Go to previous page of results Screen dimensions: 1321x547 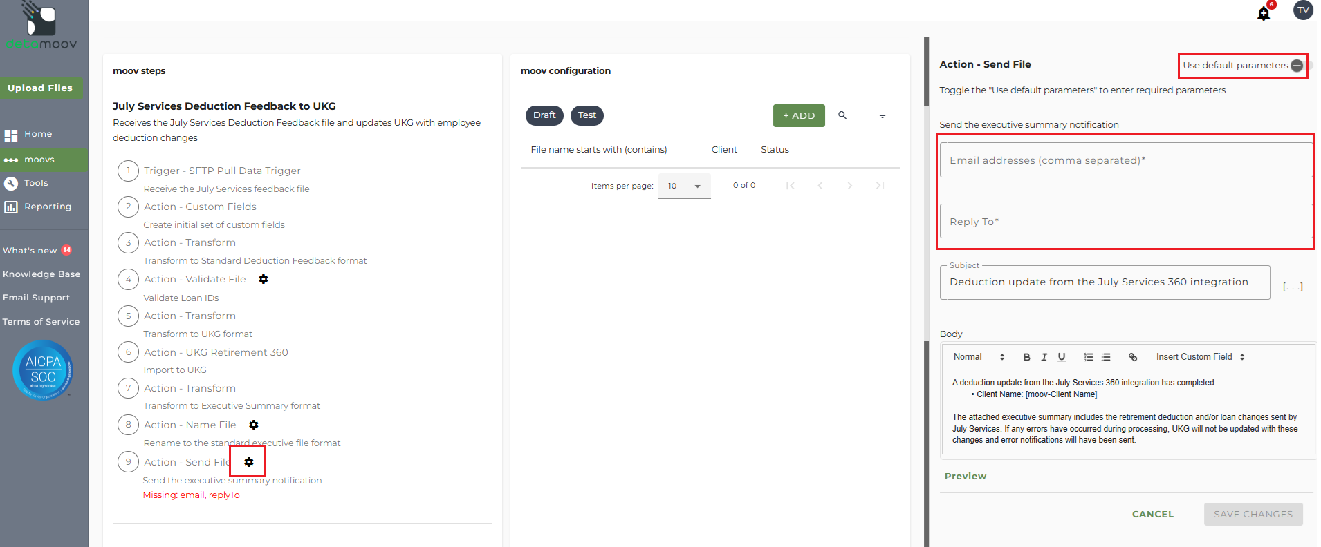click(x=820, y=186)
